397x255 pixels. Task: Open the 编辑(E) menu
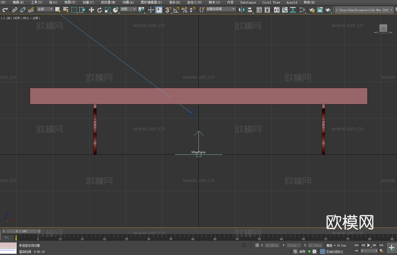pos(18,2)
